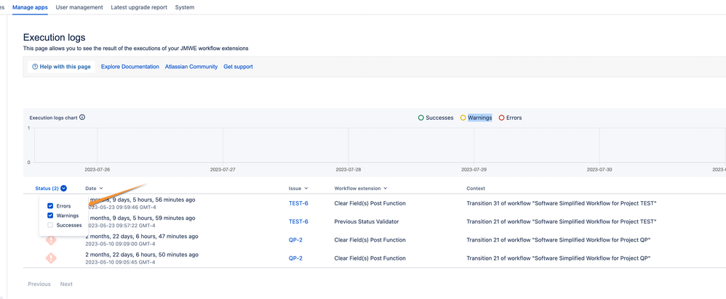
Task: Click error icon of 09:05:45 log row
Action: coord(51,258)
